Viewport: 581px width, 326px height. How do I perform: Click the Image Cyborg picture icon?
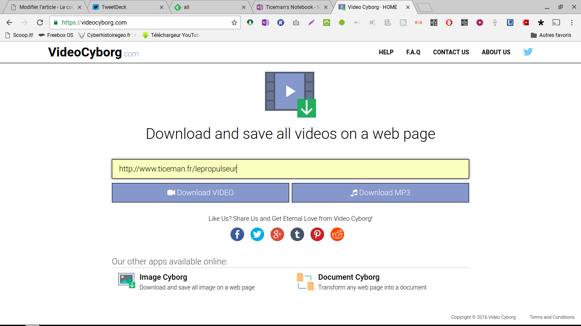[x=127, y=281]
